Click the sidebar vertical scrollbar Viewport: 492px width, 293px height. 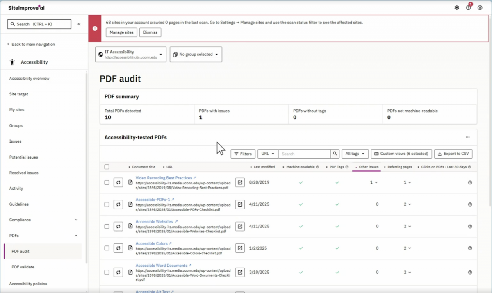pos(86,168)
